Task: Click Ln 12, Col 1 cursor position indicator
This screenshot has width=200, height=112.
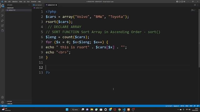Action: (169, 106)
